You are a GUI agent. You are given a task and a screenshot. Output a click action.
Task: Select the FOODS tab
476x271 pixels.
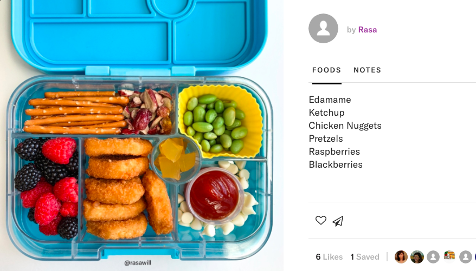point(327,70)
